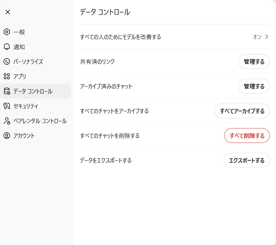Click the four-circle アプリ icon
276x245 pixels.
pyautogui.click(x=7, y=76)
